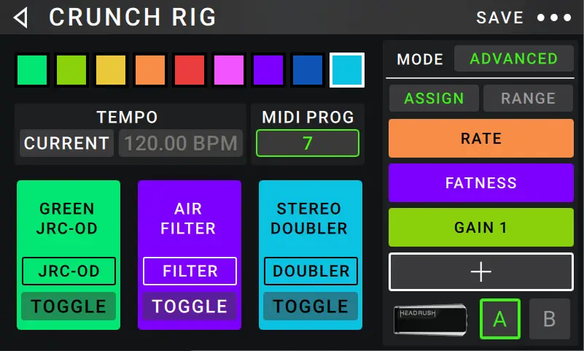Select expression pedal B
Image resolution: width=584 pixels, height=351 pixels.
pyautogui.click(x=549, y=319)
